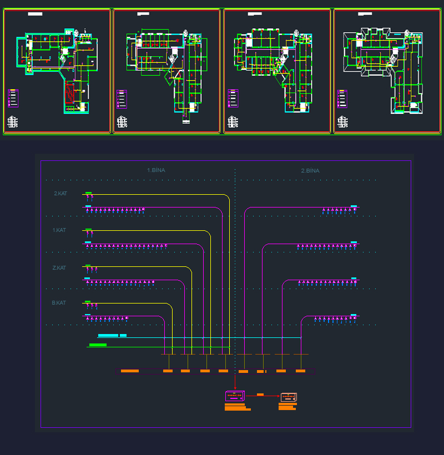Select the 1.KAT floor label
The width and height of the screenshot is (444, 455).
(x=59, y=230)
